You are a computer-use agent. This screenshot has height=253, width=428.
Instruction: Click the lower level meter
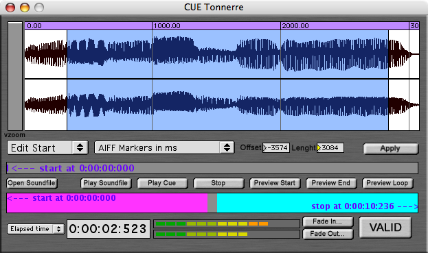coord(227,234)
